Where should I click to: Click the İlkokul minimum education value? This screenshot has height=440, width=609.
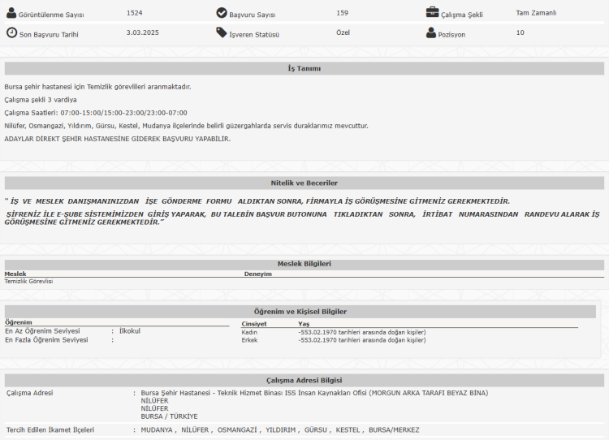click(130, 331)
